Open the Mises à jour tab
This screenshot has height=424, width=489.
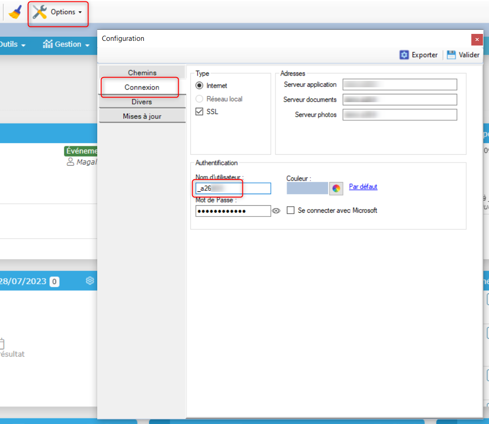pyautogui.click(x=142, y=116)
